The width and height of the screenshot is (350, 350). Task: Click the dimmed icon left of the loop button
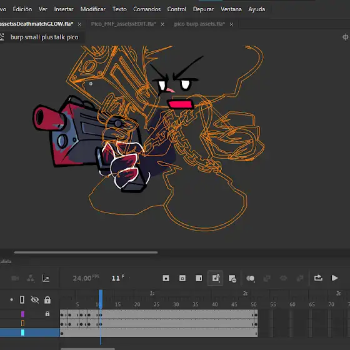coord(300,278)
